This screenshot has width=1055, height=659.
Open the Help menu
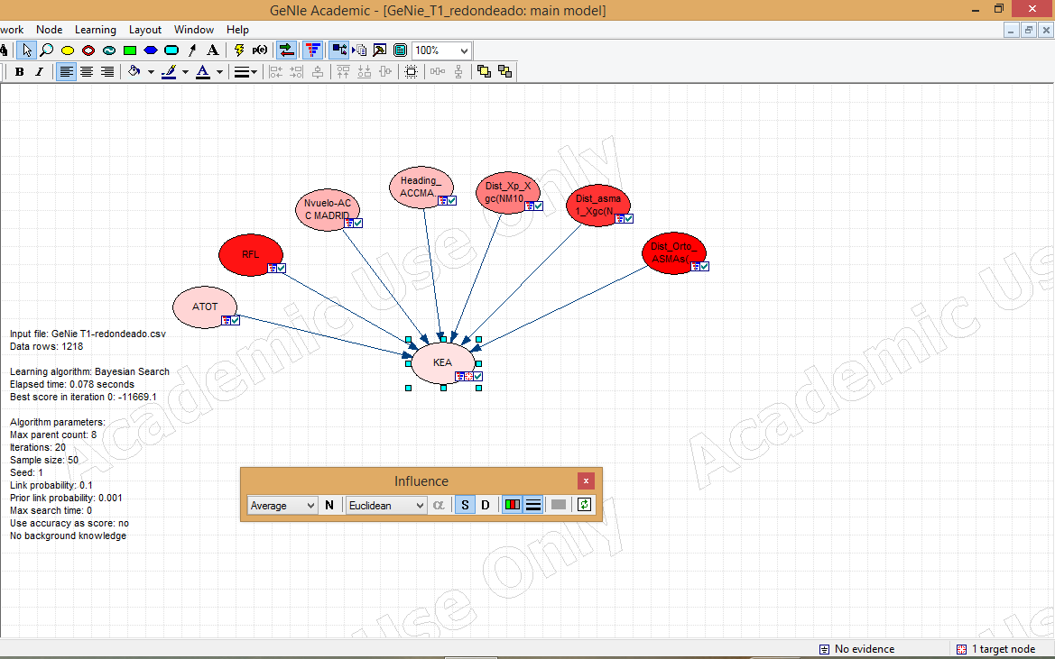coord(237,30)
